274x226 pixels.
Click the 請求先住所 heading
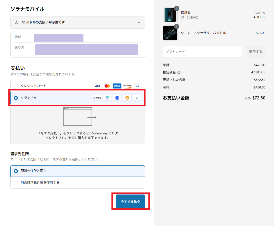[20, 154]
